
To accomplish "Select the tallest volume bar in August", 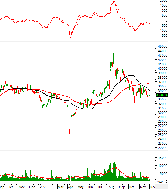I will pos(110,158).
